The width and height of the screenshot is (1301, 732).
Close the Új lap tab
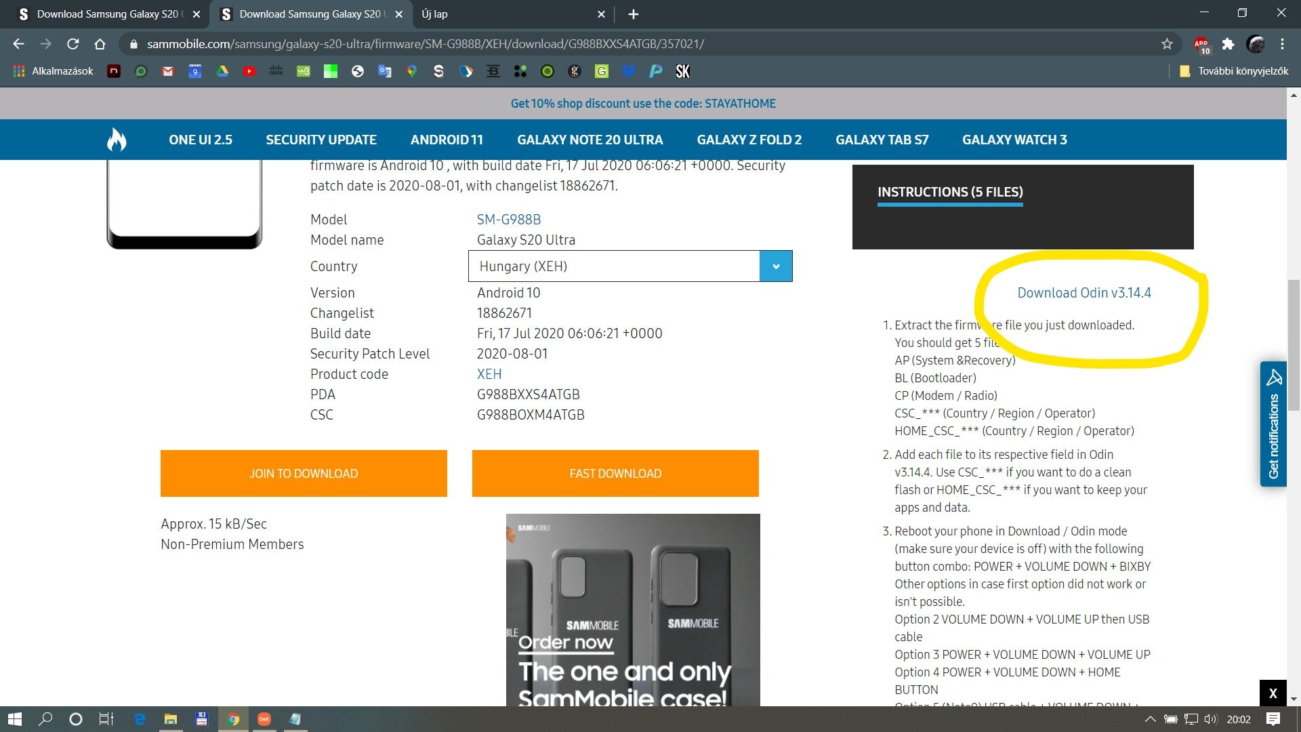click(601, 14)
